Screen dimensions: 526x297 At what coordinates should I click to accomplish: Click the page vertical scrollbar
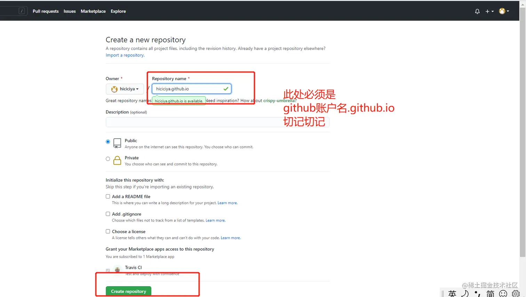click(x=523, y=132)
